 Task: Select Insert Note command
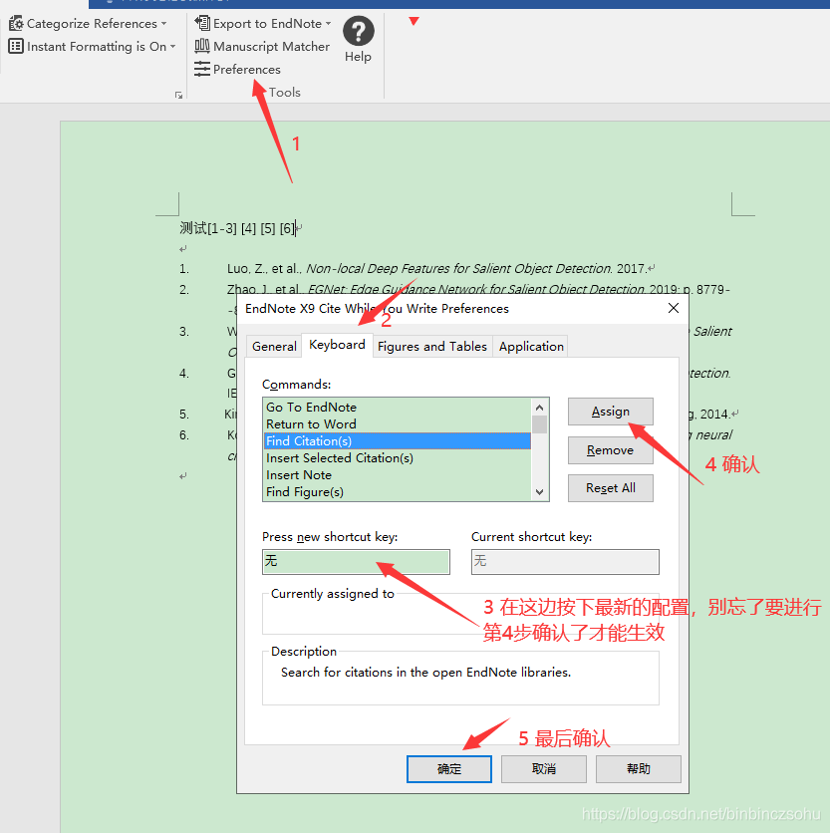click(x=397, y=475)
